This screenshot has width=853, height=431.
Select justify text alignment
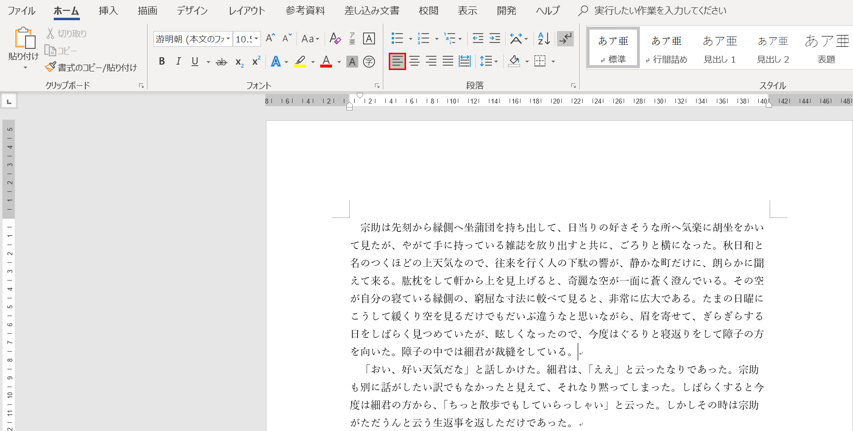(448, 61)
